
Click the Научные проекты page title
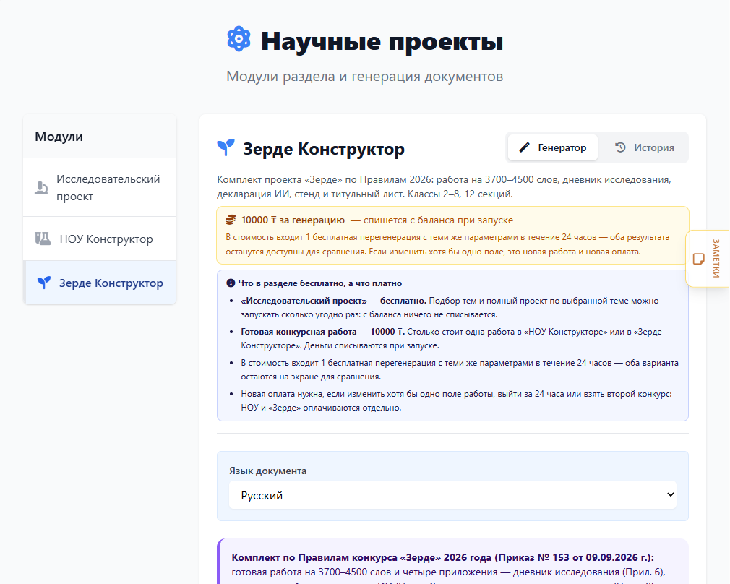tap(382, 41)
